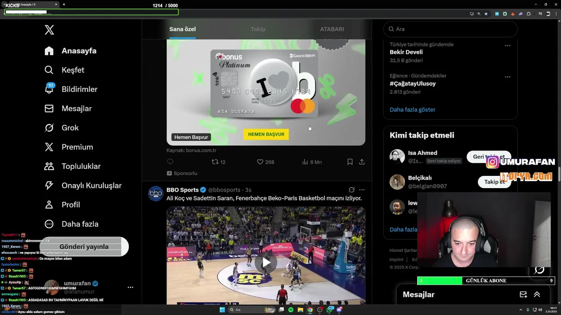This screenshot has width=561, height=315.
Task: Bookmark this page with the star icon
Action: (x=486, y=14)
